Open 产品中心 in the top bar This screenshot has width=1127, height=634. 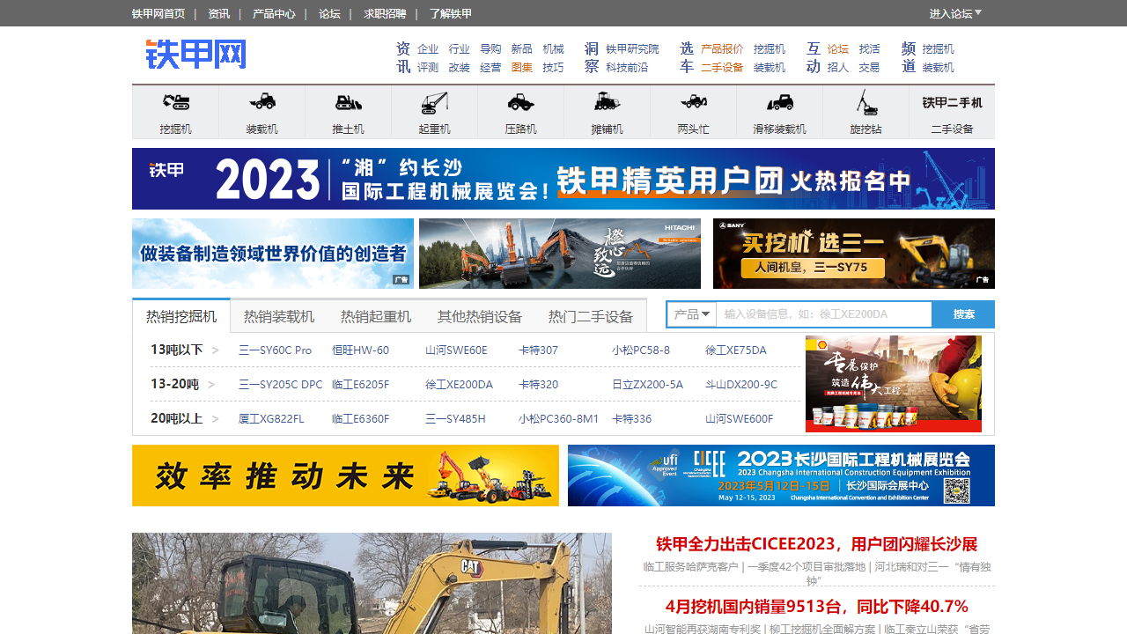pos(274,13)
